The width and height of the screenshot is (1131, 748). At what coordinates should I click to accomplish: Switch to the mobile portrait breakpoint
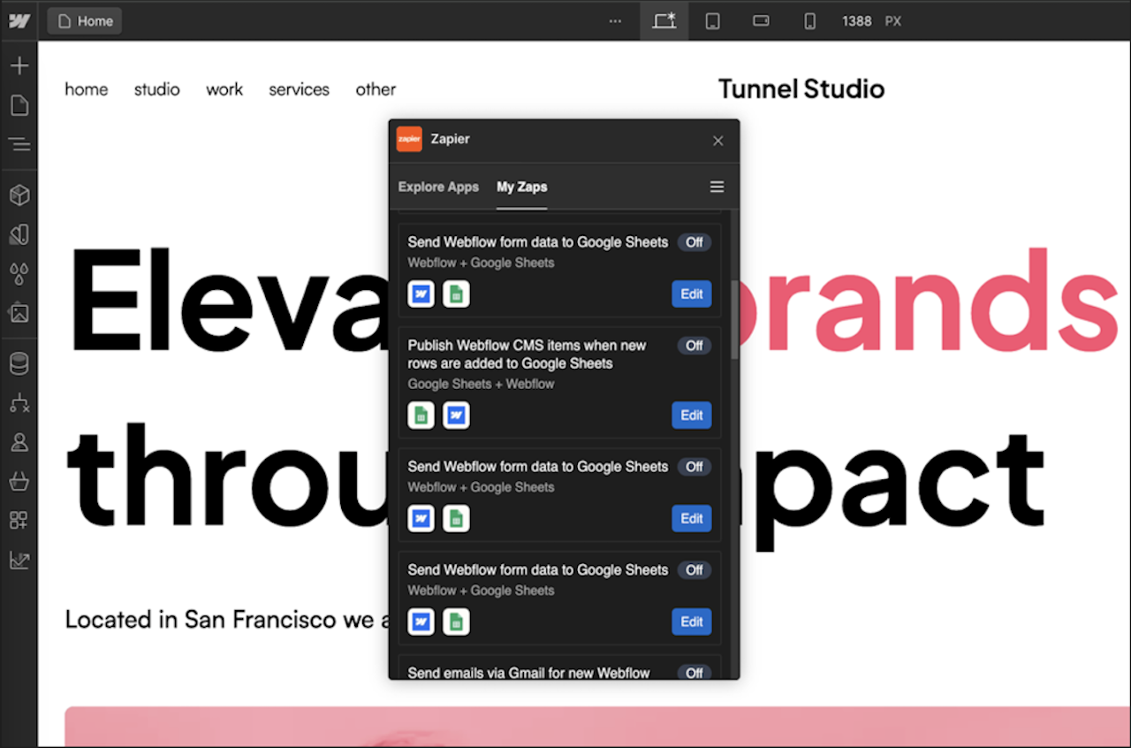pyautogui.click(x=809, y=21)
